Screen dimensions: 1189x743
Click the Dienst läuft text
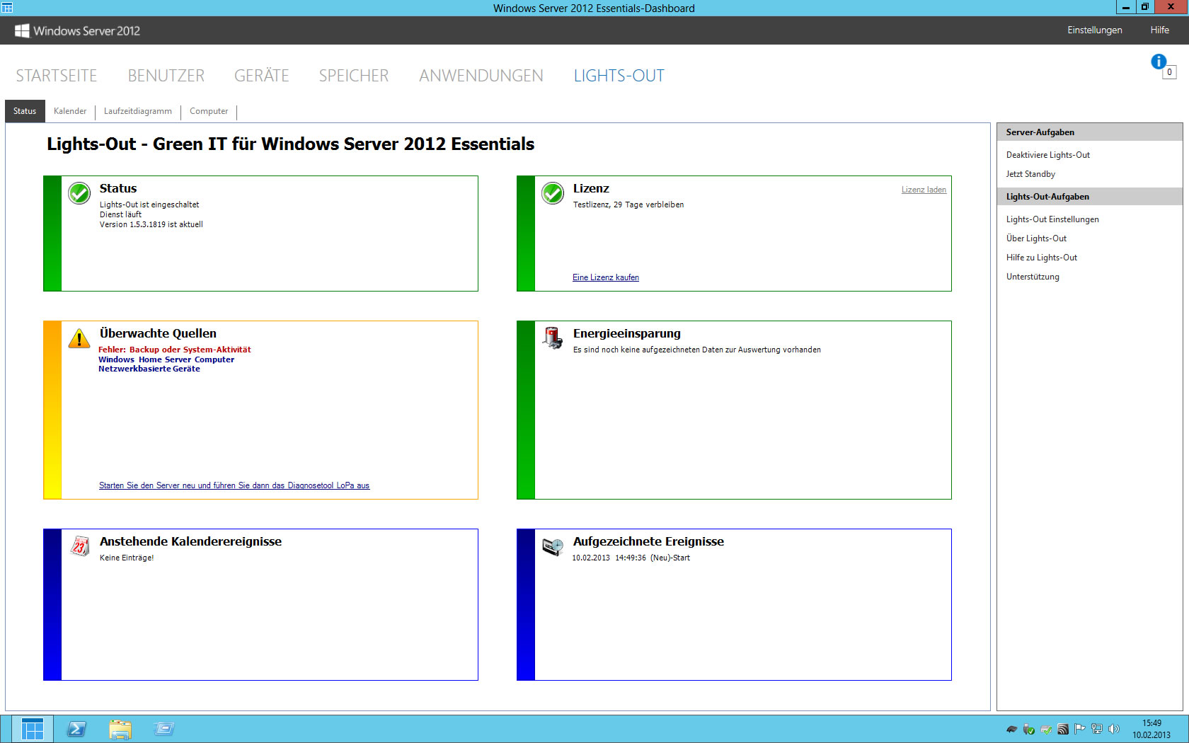pyautogui.click(x=120, y=214)
